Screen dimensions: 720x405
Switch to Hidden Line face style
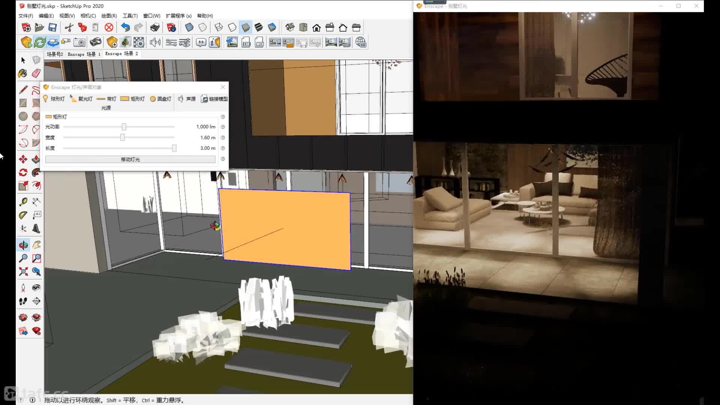(x=232, y=27)
